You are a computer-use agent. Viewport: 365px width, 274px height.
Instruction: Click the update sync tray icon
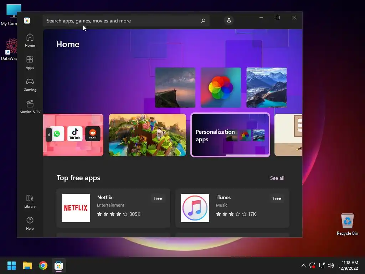(x=312, y=265)
